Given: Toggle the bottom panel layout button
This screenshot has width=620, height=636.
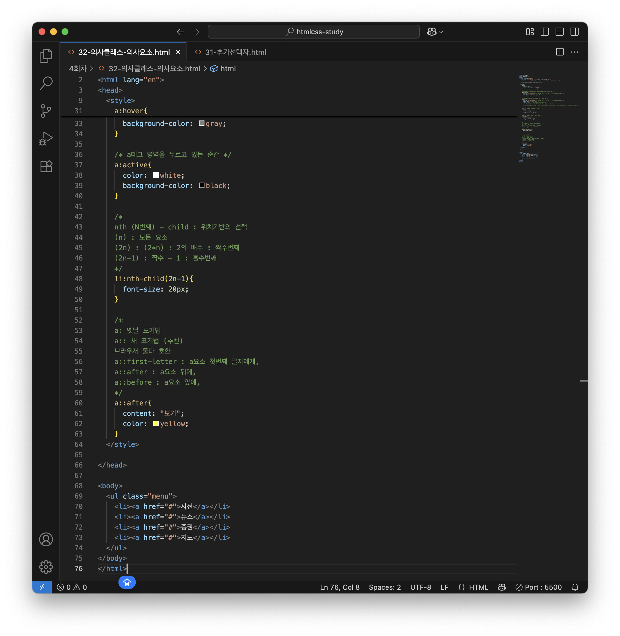Looking at the screenshot, I should [x=559, y=32].
